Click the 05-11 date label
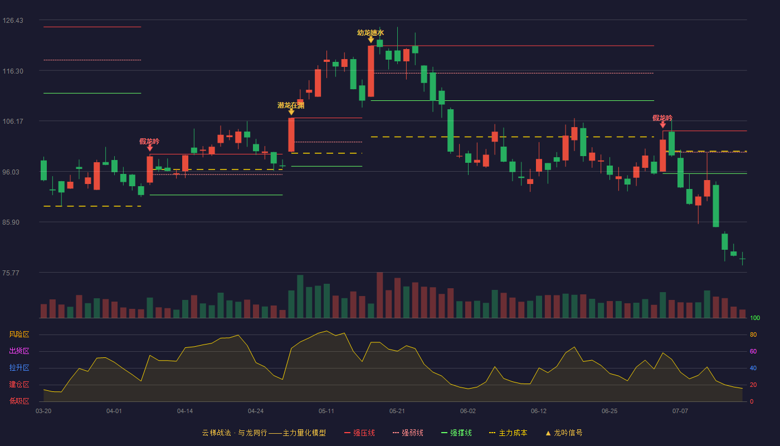The width and height of the screenshot is (780, 446). (x=326, y=411)
